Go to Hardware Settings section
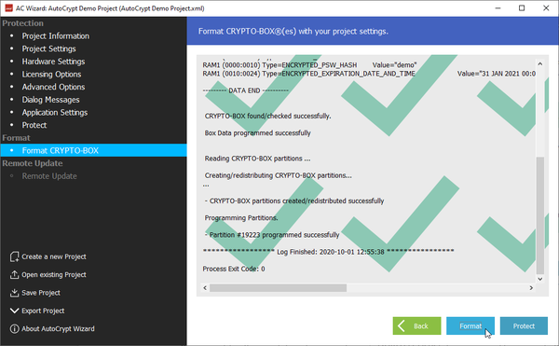559x346 pixels. point(53,62)
